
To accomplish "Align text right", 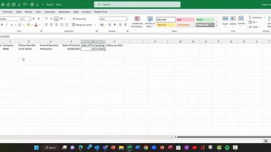I will (56, 25).
